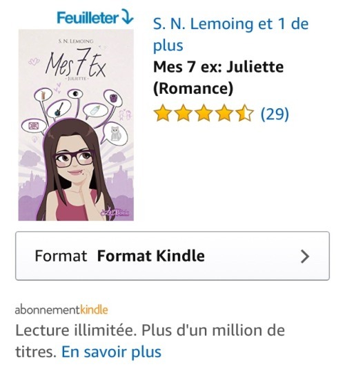This screenshot has width=345, height=369.
Task: Click the eye speech bubble on cover
Action: pos(75,94)
